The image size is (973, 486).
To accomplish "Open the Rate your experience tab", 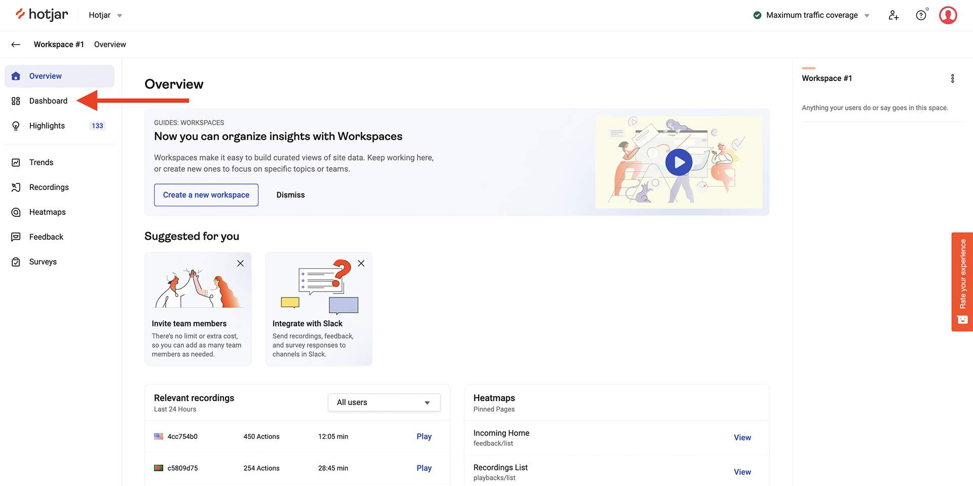I will tap(962, 282).
